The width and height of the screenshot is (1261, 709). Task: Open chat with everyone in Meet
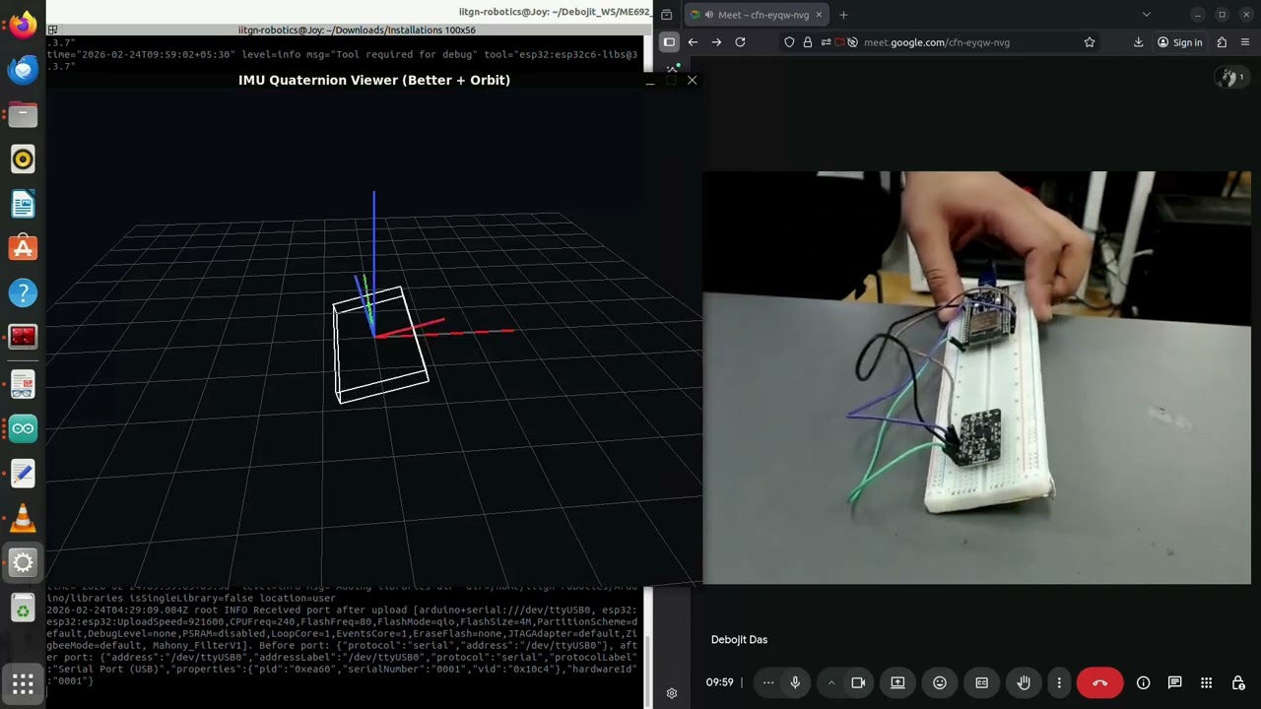click(x=1175, y=682)
